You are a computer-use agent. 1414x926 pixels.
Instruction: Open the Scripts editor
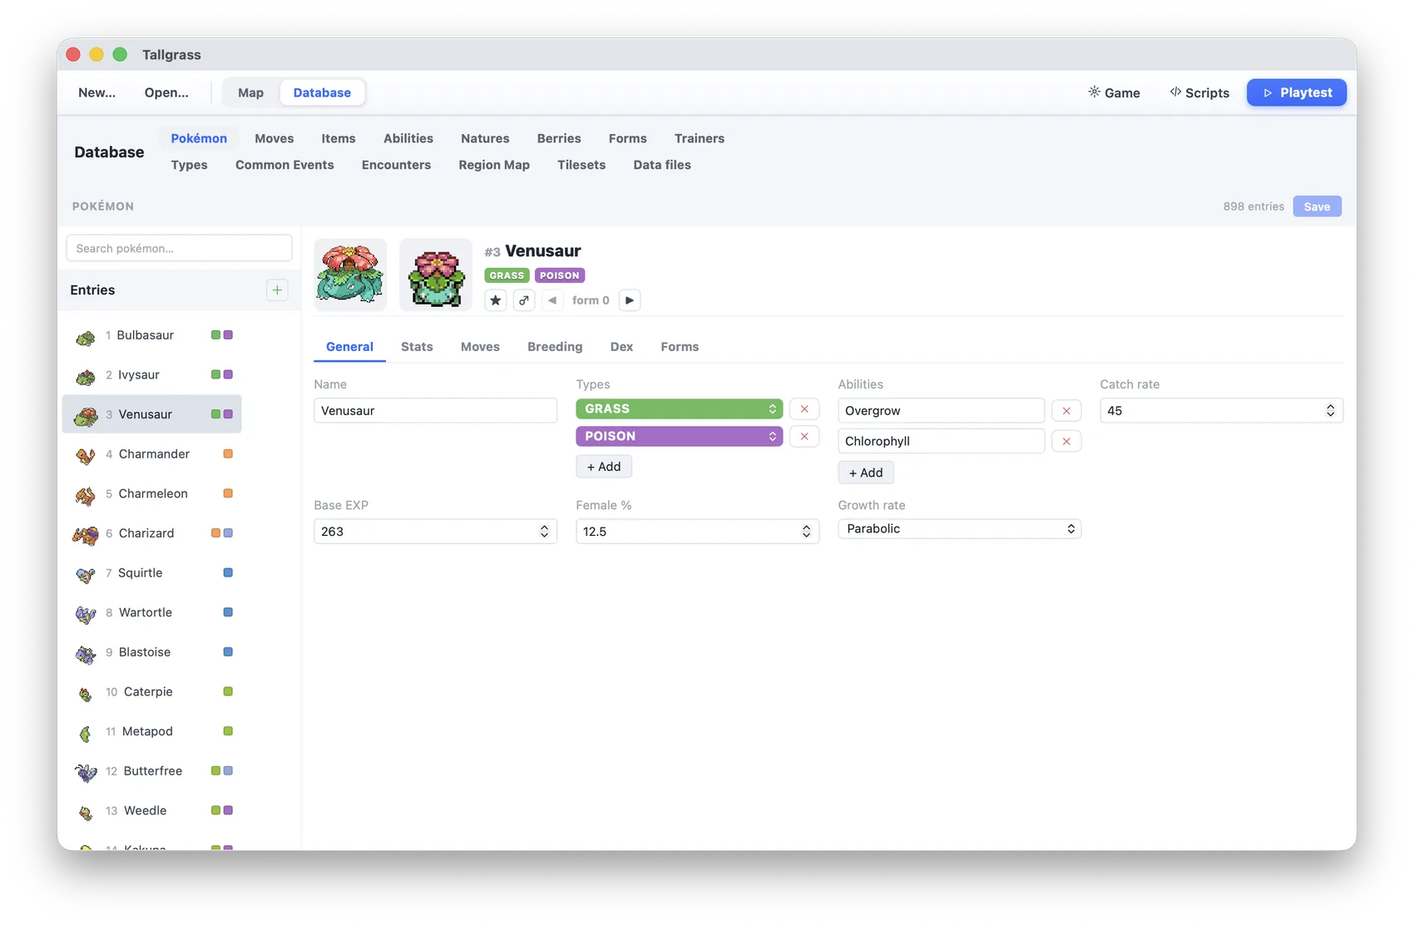point(1199,92)
